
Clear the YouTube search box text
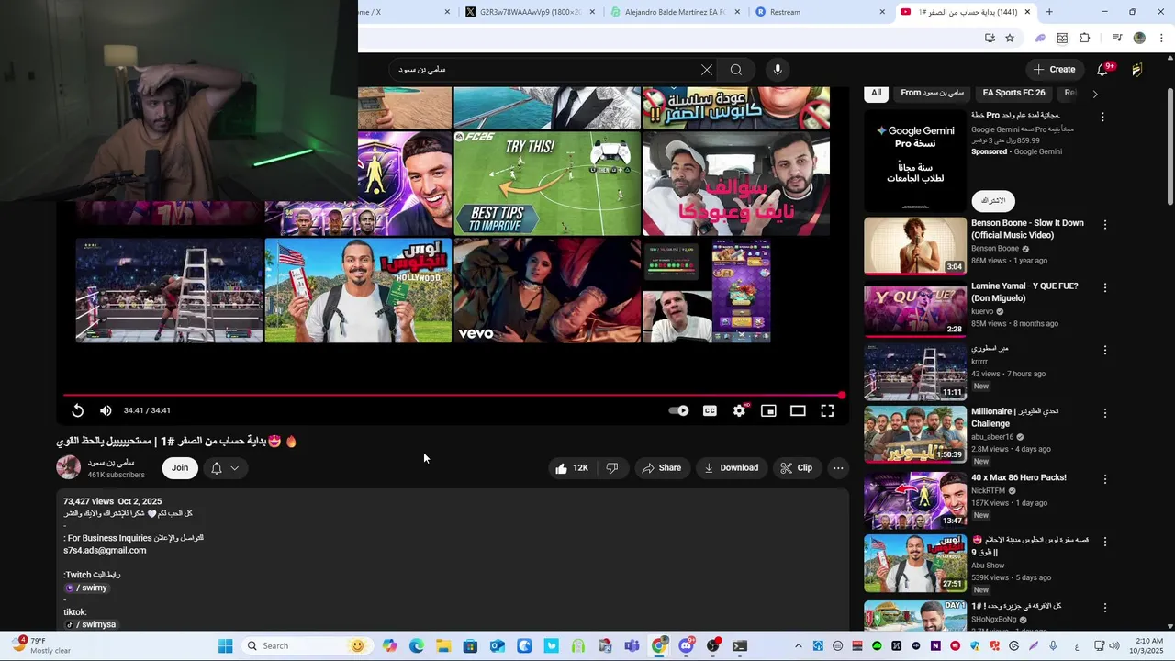coord(707,70)
